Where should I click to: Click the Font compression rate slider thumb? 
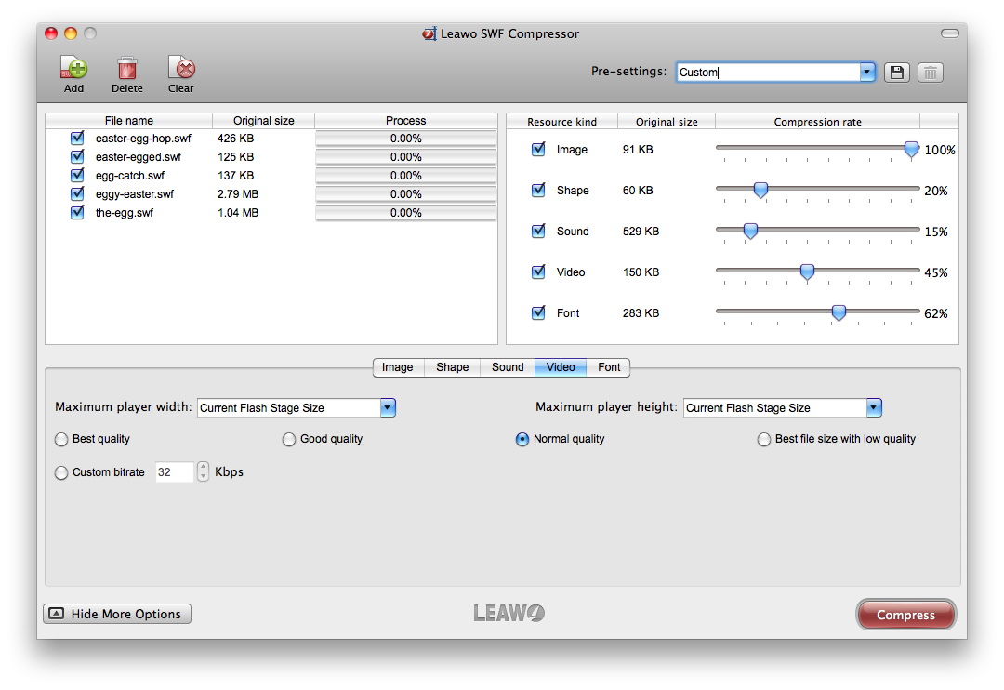click(839, 313)
